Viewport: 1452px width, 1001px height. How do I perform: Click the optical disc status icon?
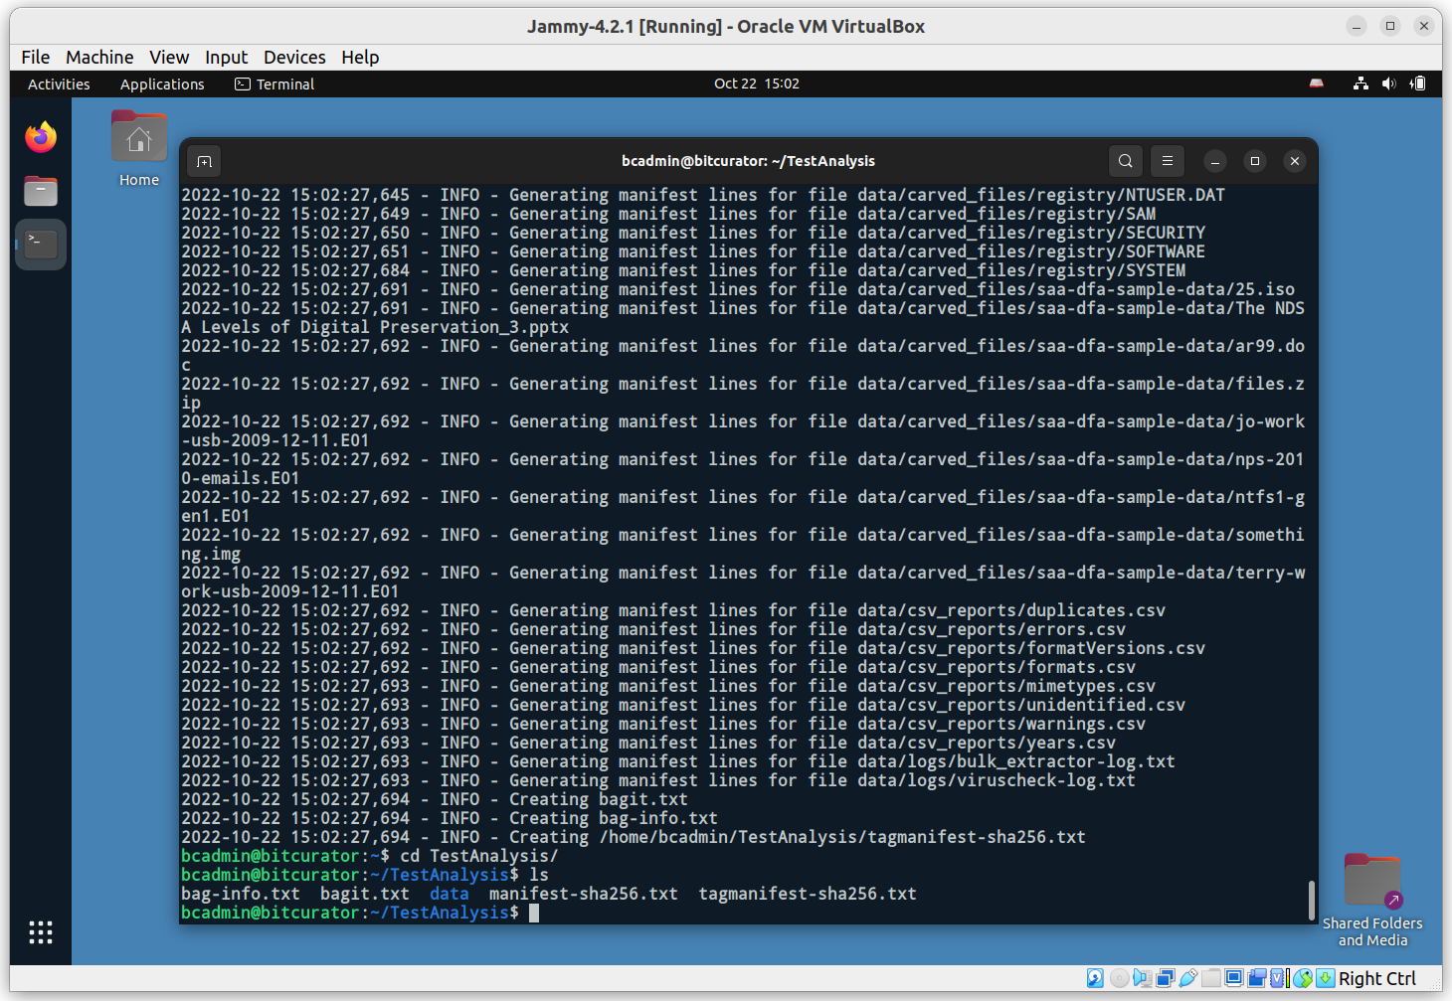click(x=1120, y=978)
